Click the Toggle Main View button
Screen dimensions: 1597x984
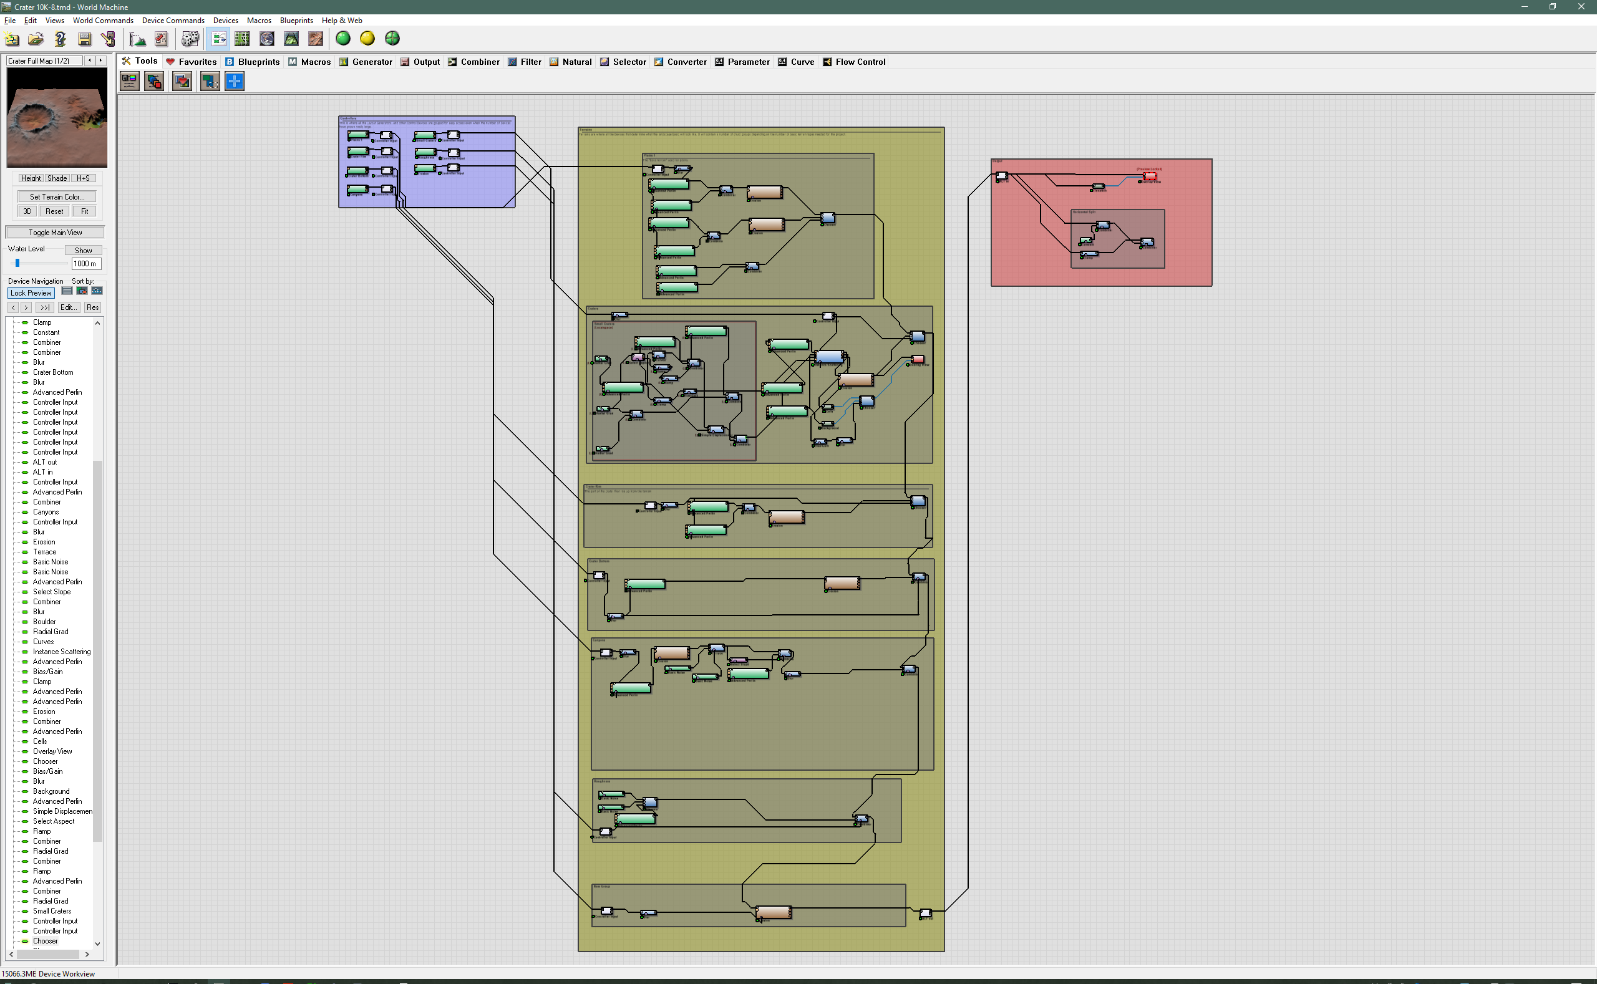pyautogui.click(x=56, y=233)
